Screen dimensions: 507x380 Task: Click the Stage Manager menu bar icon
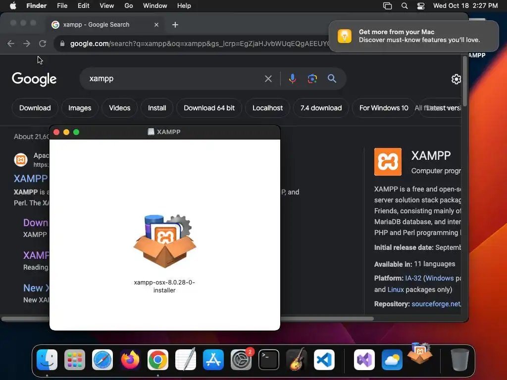387,5
